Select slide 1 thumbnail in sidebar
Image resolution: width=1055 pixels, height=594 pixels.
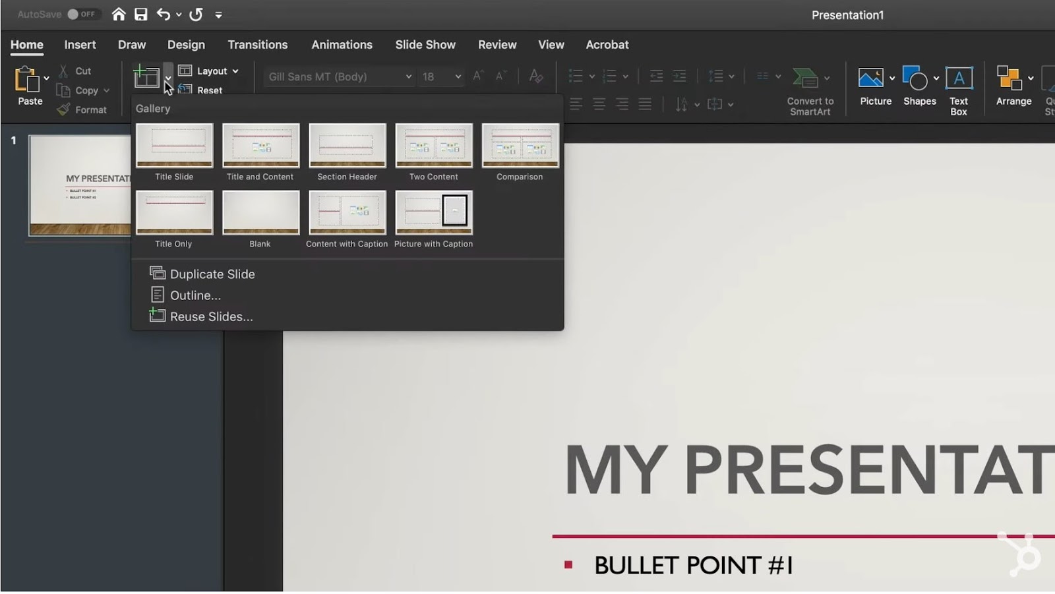pyautogui.click(x=80, y=185)
